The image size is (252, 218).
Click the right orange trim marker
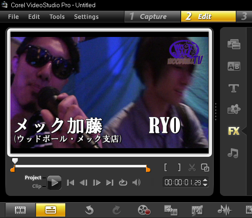pyautogui.click(x=148, y=169)
